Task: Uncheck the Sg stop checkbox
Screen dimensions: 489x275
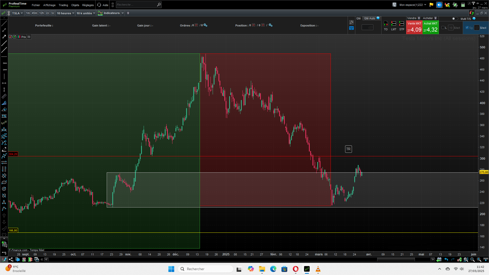Action: [467, 28]
